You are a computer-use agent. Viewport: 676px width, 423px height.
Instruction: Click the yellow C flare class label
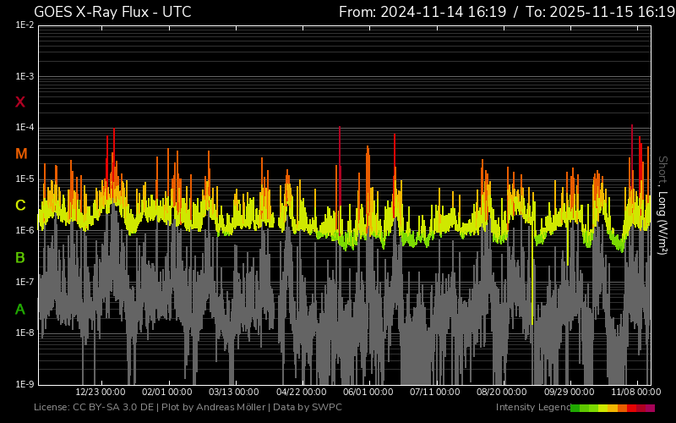pos(20,206)
